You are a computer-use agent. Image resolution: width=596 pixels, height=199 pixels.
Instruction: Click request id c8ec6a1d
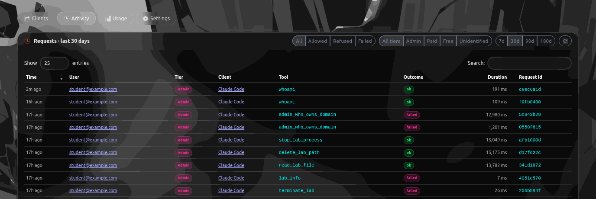point(530,90)
